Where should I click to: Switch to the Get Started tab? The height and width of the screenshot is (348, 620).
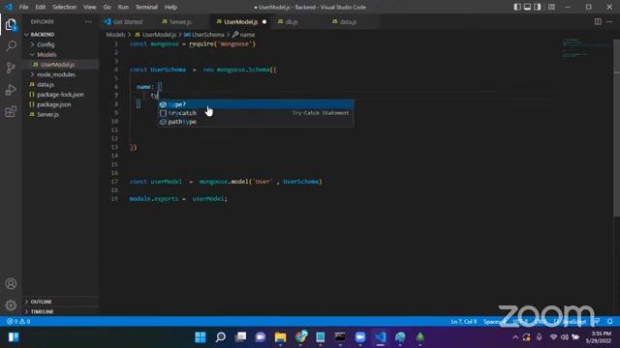click(127, 21)
